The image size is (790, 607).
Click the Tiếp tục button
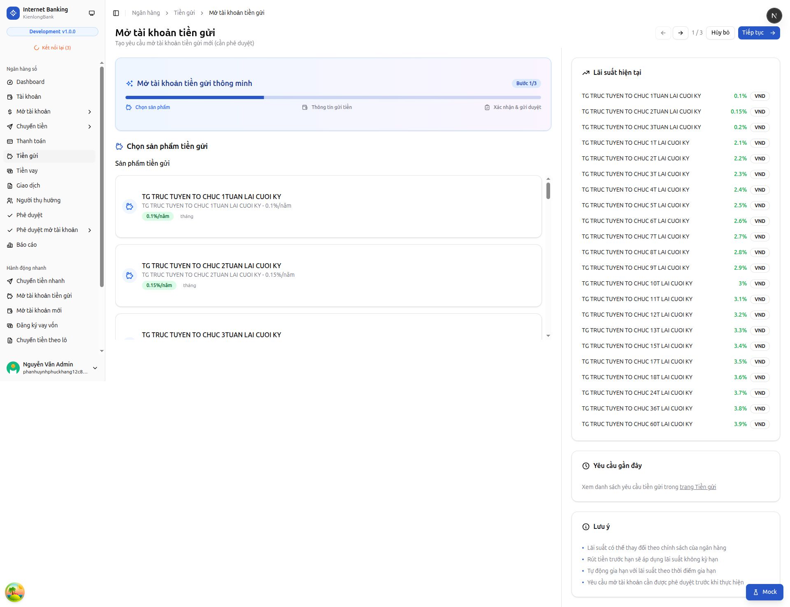click(x=759, y=33)
